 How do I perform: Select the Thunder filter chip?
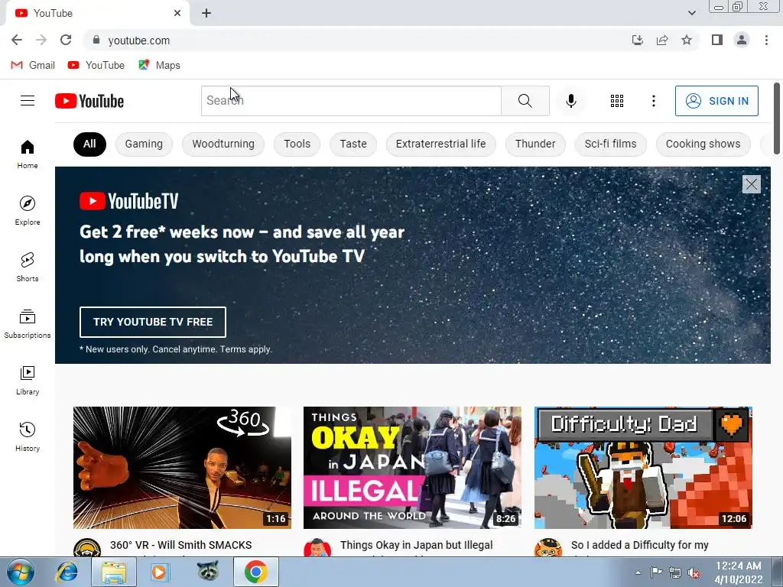535,144
